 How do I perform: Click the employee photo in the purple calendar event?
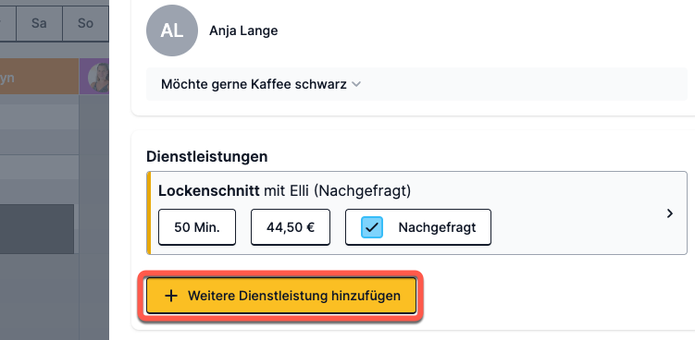click(98, 78)
